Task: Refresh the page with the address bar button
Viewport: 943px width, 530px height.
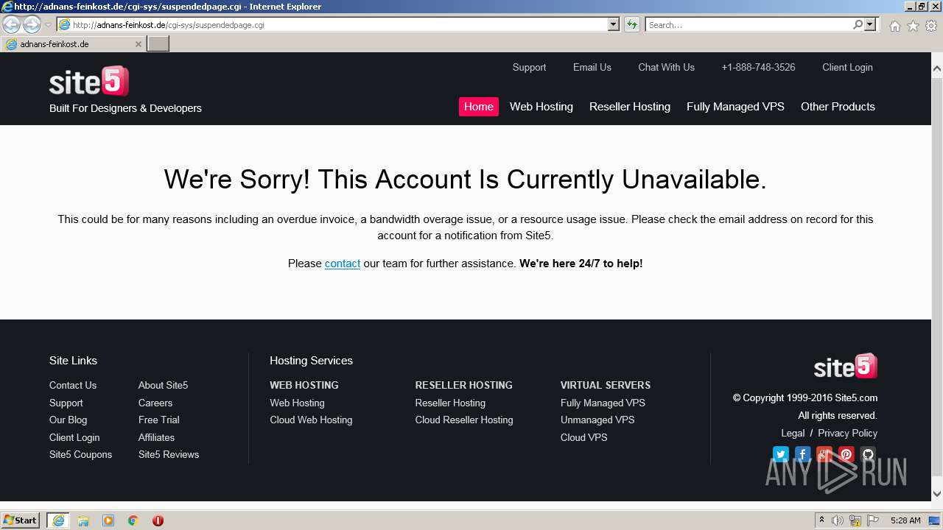Action: [631, 25]
